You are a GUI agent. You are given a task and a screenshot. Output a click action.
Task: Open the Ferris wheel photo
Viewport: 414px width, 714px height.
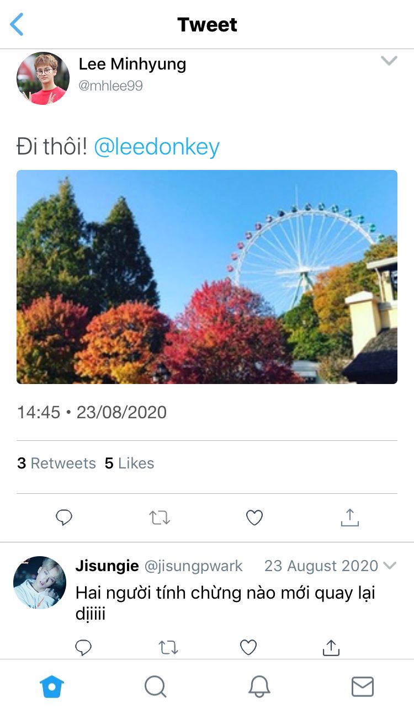(x=207, y=277)
